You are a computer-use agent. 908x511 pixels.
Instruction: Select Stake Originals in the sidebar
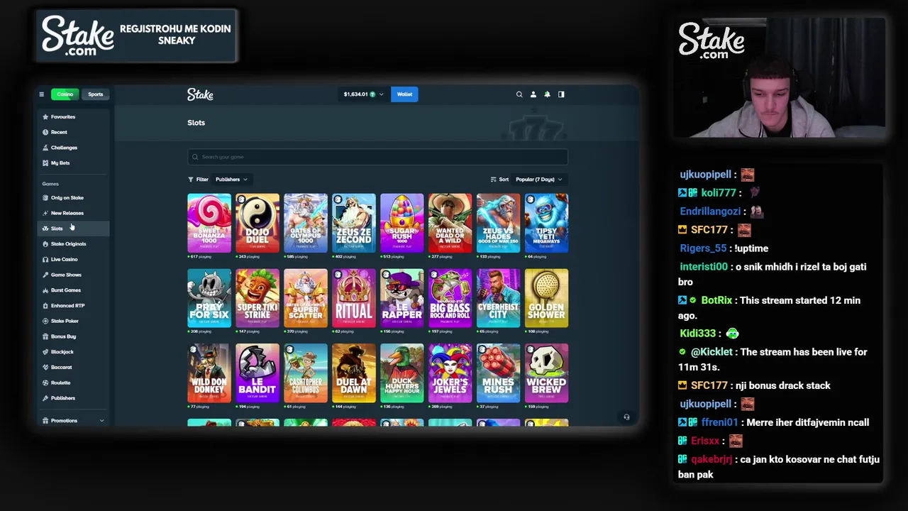(73, 244)
